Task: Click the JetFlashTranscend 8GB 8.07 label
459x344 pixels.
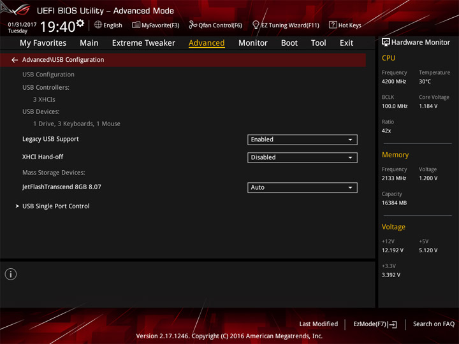Action: pos(62,187)
